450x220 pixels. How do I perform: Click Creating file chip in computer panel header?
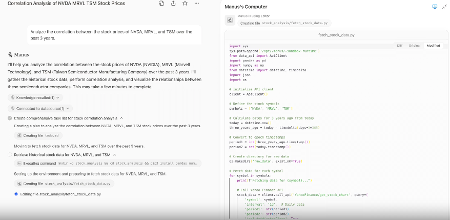pos(284,23)
